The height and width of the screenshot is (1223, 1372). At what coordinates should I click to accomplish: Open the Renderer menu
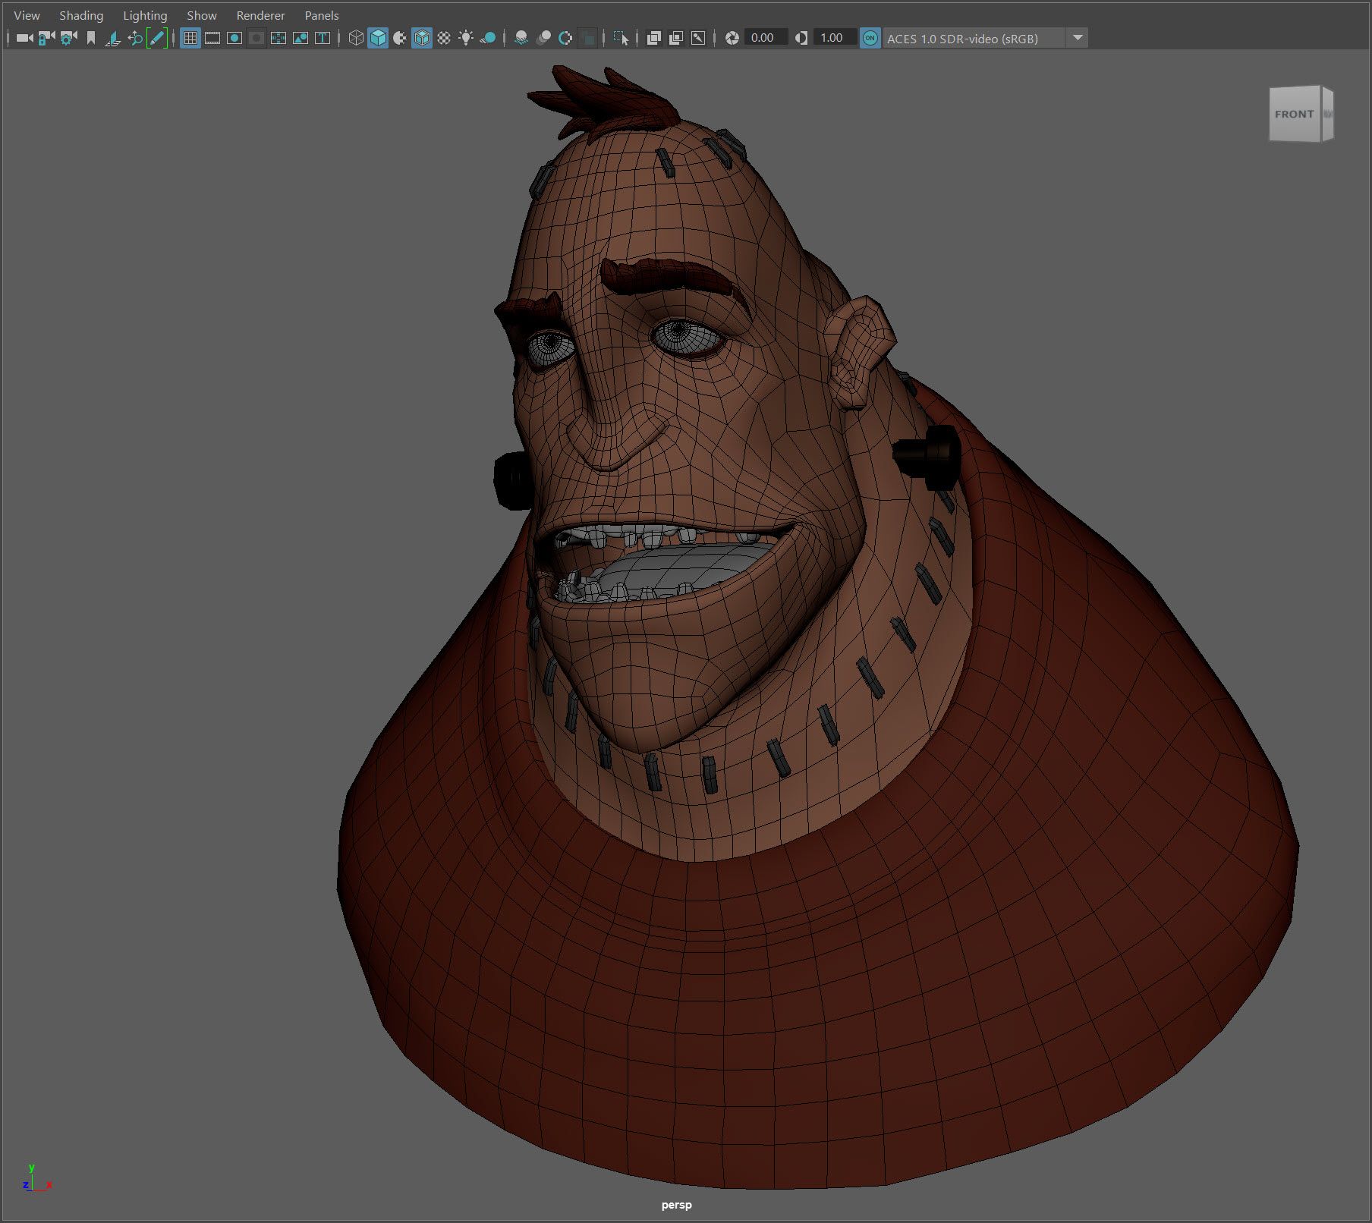coord(260,15)
